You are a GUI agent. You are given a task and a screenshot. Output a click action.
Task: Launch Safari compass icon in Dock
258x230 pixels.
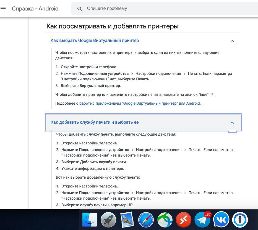point(146,220)
